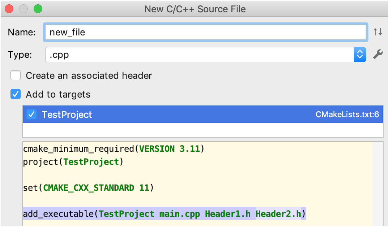The height and width of the screenshot is (227, 389).
Task: Click the red close button icon
Action: click(9, 9)
